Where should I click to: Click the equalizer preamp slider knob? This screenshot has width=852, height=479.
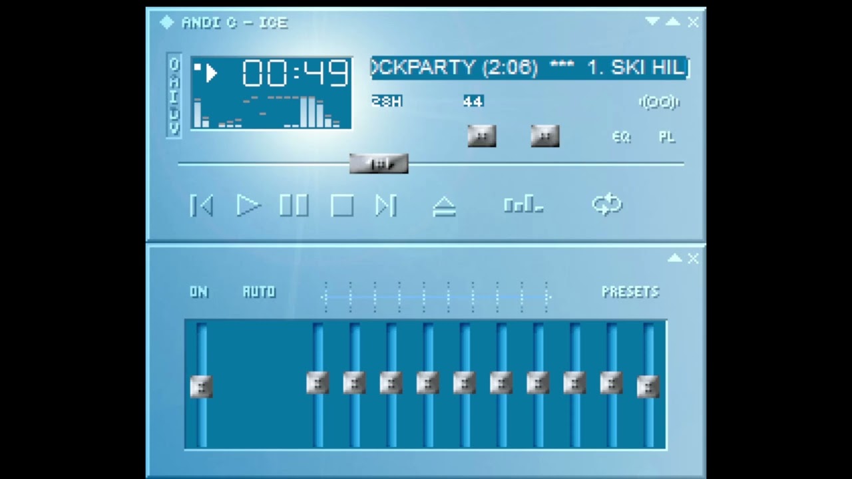pyautogui.click(x=201, y=387)
